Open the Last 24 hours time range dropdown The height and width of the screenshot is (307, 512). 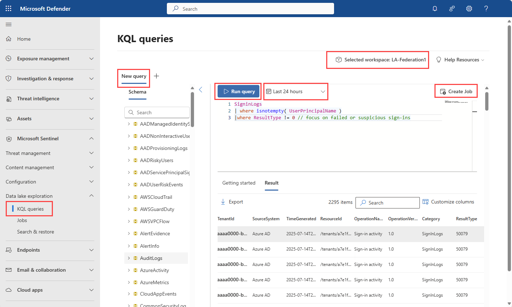(x=296, y=91)
